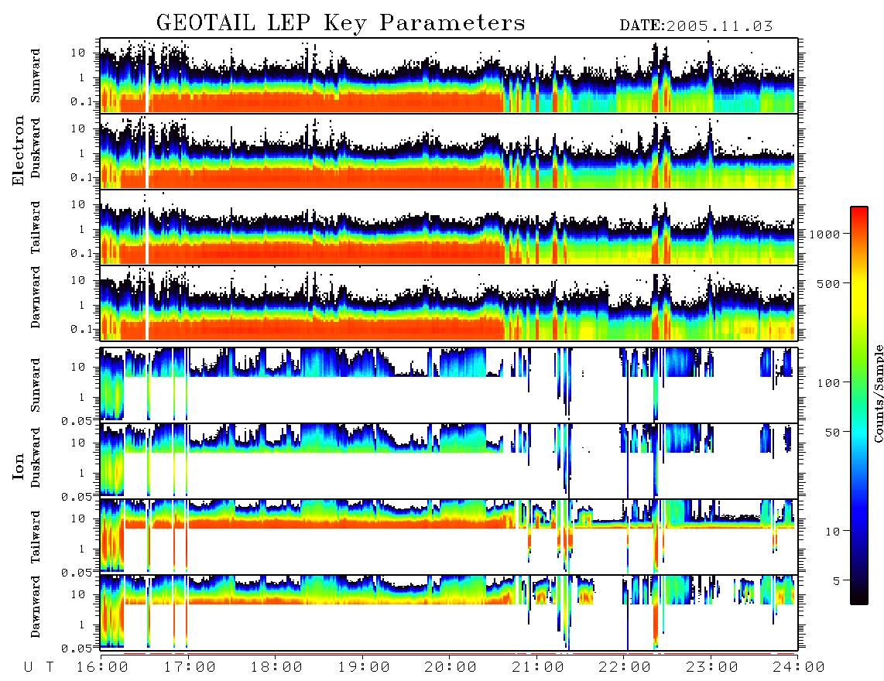Click the Ion Duskward spectrogram panel
The width and height of the screenshot is (884, 681).
point(449,460)
